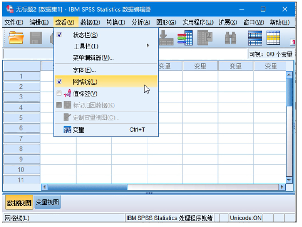Open the 数据(D) menu
The image size is (302, 227).
[90, 23]
